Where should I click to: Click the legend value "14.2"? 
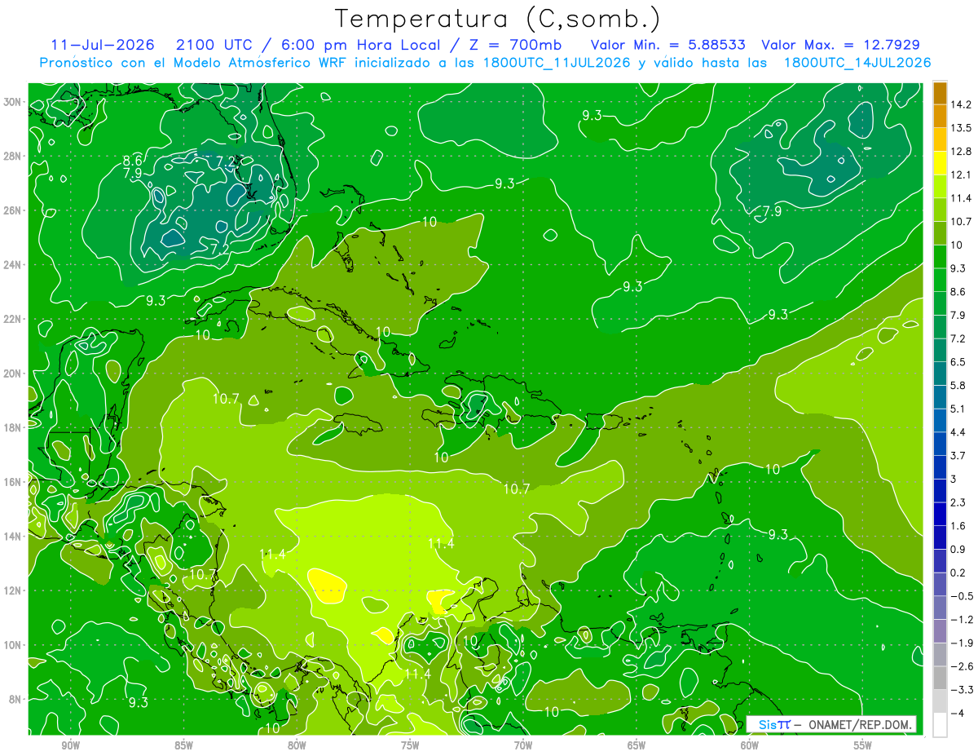(961, 104)
